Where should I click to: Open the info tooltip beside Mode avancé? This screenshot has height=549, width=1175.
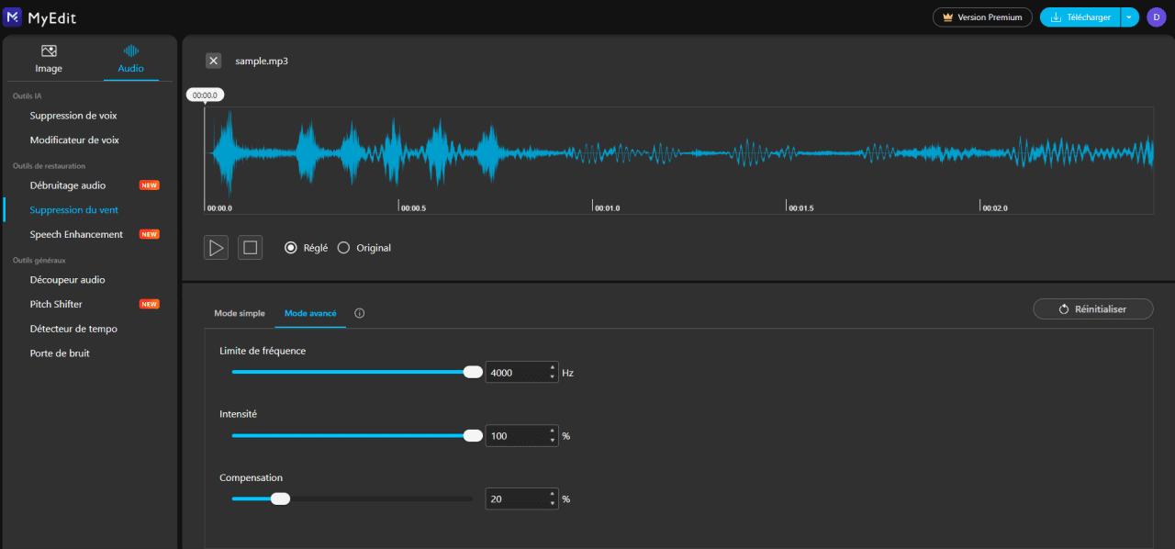[x=359, y=313]
